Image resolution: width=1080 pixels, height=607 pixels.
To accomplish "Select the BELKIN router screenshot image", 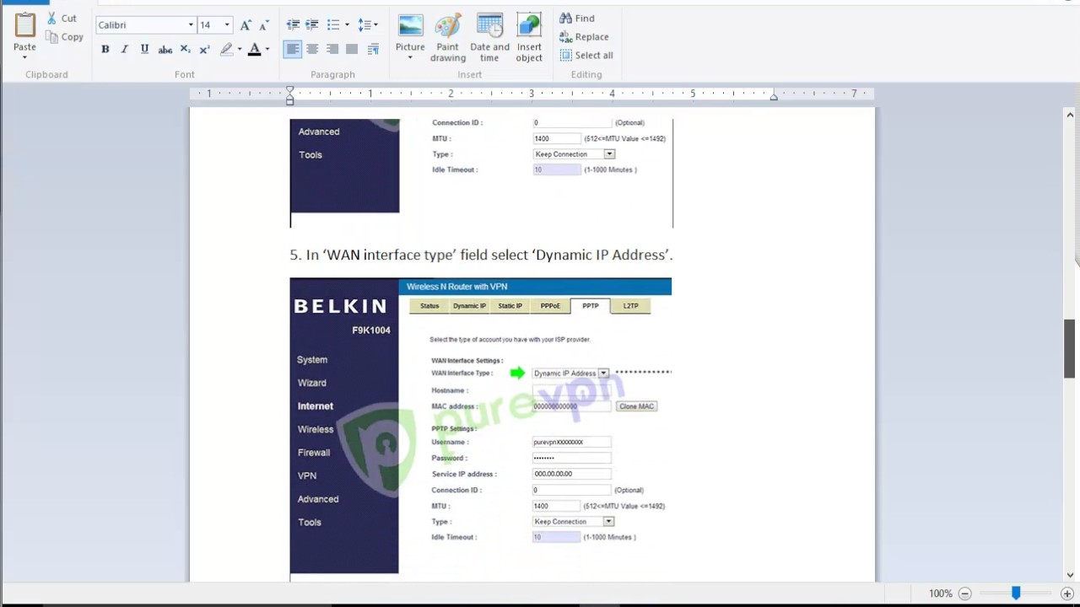I will 481,426.
